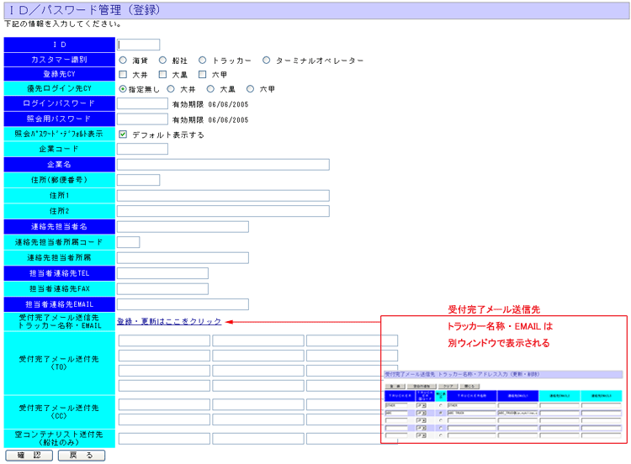Focus the 住所(郵便番号) input box
Image resolution: width=631 pixels, height=464 pixels.
(x=139, y=180)
